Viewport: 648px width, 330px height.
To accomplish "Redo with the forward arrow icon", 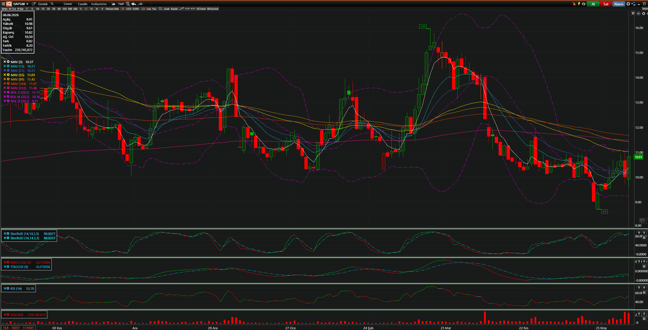I will [140, 4].
